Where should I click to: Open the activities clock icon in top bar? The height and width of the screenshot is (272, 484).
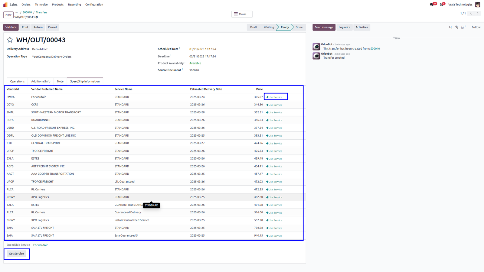click(x=442, y=5)
